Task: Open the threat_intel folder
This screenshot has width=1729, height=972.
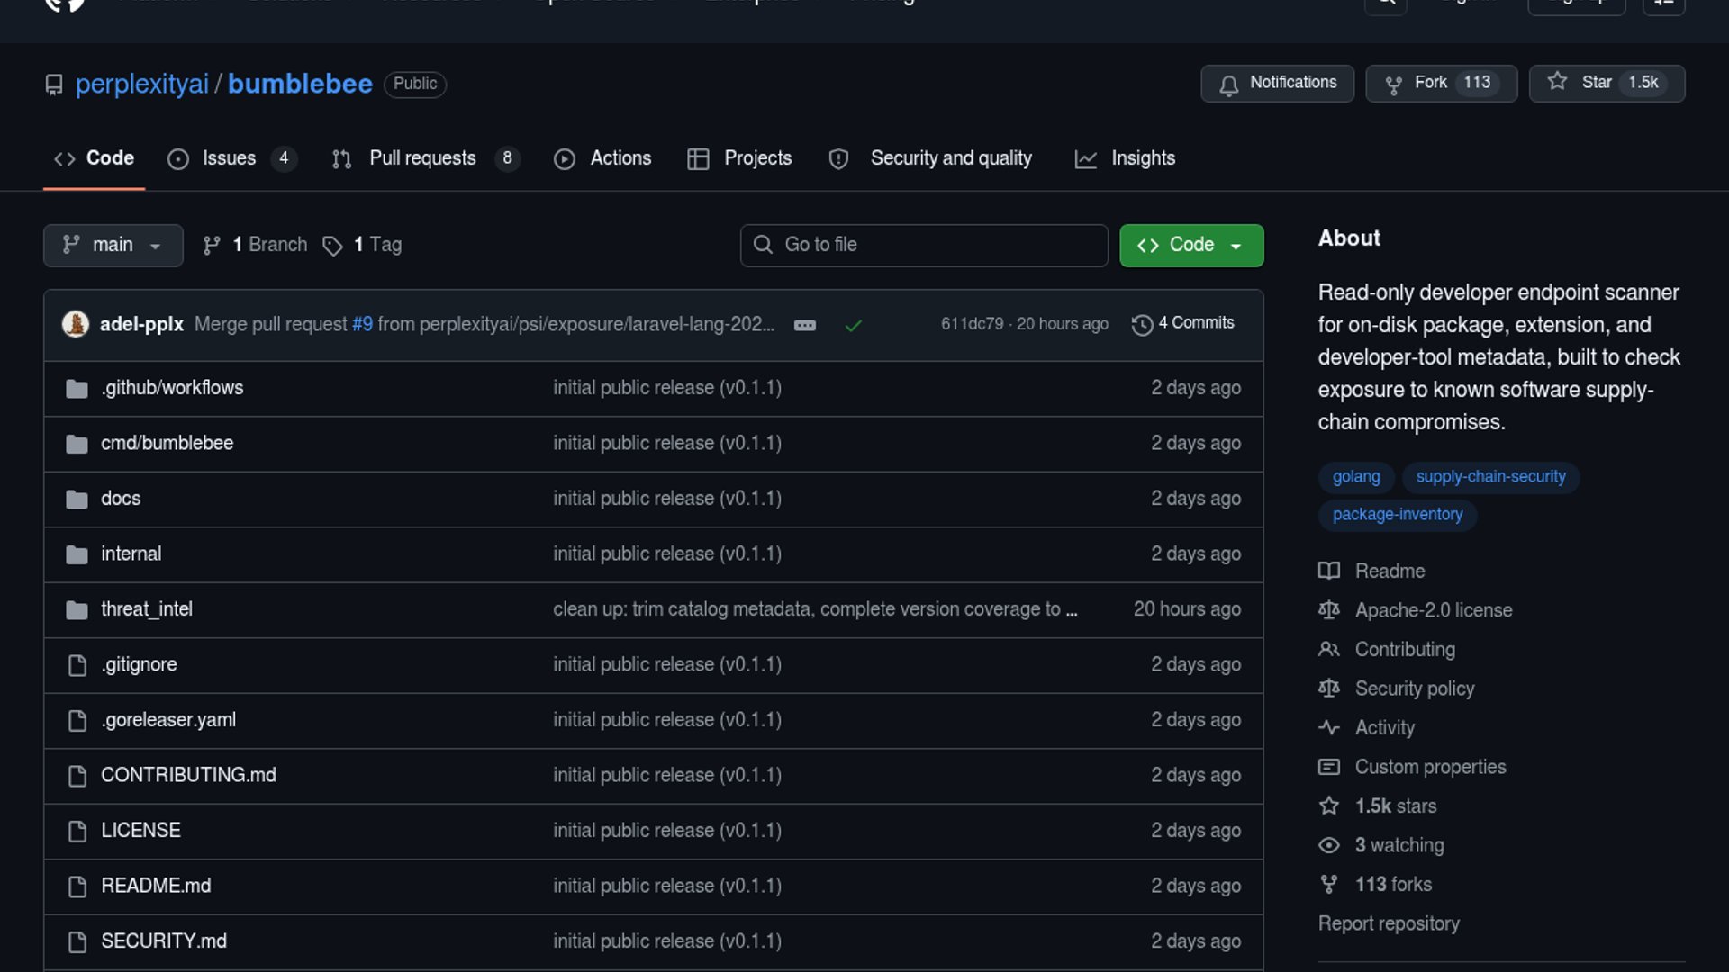Action: coord(147,609)
